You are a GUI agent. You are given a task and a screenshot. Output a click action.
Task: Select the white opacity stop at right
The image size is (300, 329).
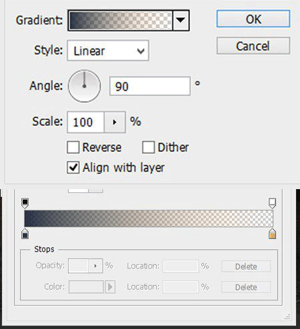click(272, 203)
